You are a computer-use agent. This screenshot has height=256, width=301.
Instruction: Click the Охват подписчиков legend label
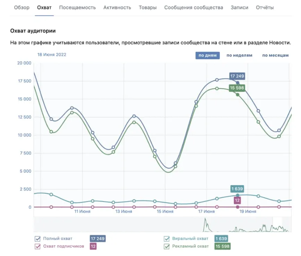(x=64, y=246)
